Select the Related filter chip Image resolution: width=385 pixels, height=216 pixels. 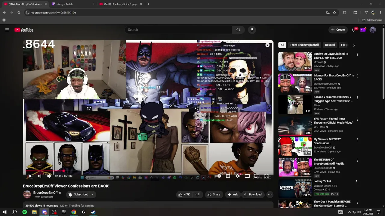(330, 45)
